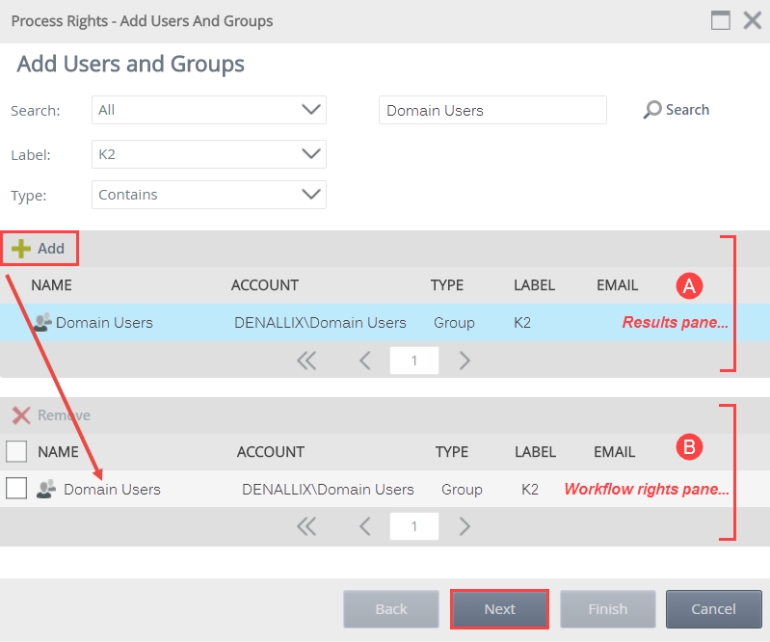Click ACCOUNT header in workflow rights panel
The image size is (770, 642).
271,452
